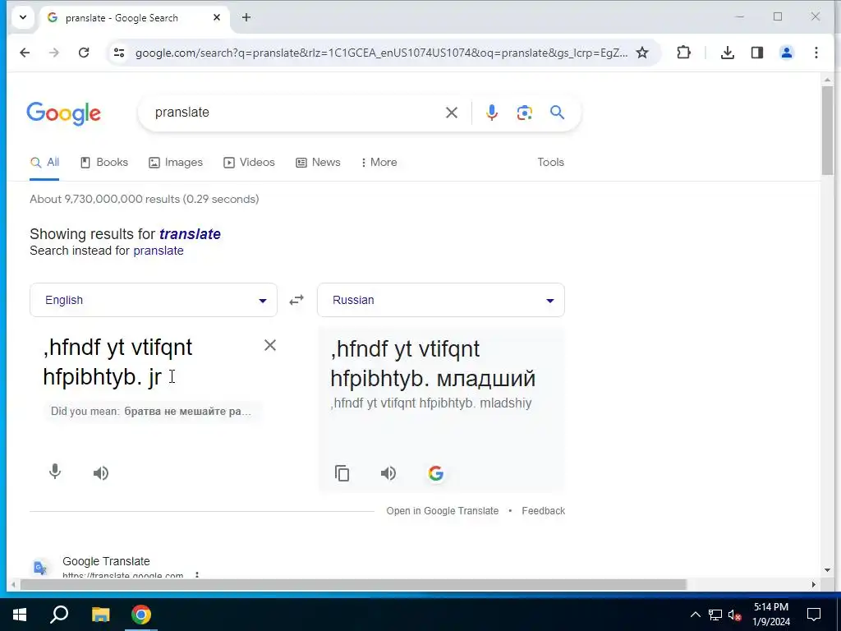Clear the Google search box
Screen dimensions: 841x631
[x=452, y=112]
